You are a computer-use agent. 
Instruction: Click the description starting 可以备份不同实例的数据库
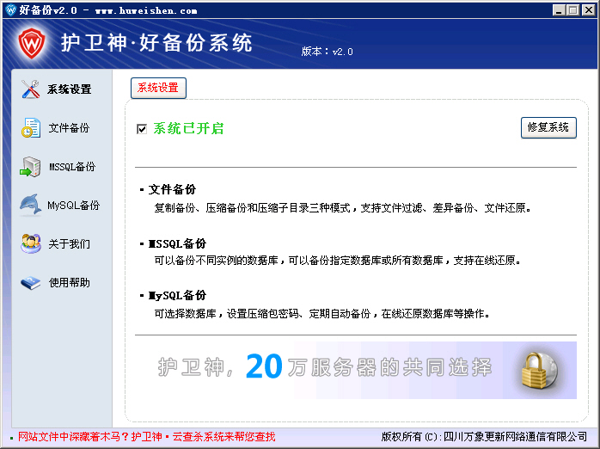[x=338, y=261]
